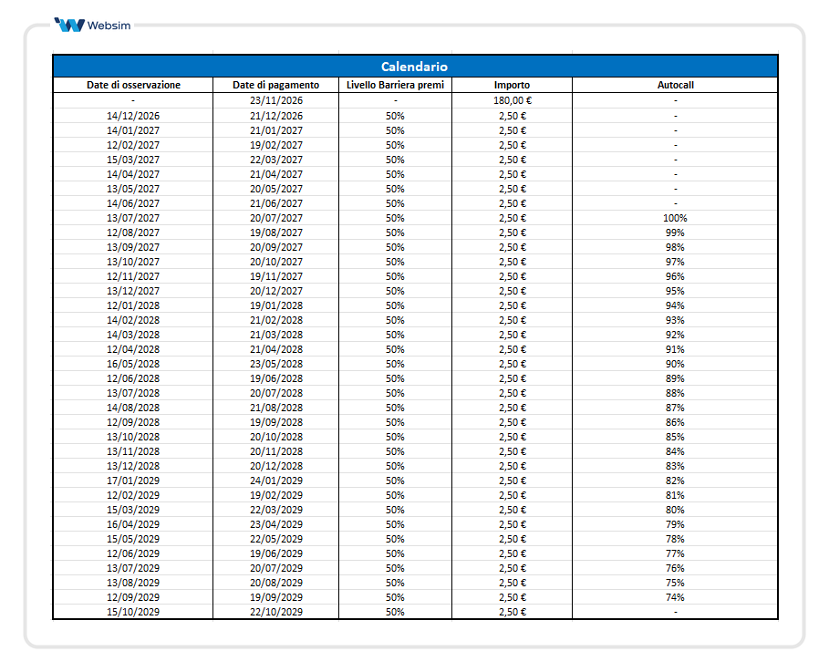Select the 74% autocall value
The width and height of the screenshot is (829, 672).
click(x=675, y=597)
